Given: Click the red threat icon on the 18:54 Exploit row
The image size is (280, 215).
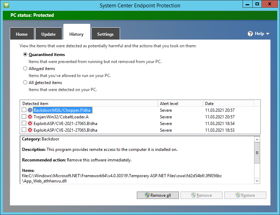Looking at the screenshot, I should pos(30,124).
